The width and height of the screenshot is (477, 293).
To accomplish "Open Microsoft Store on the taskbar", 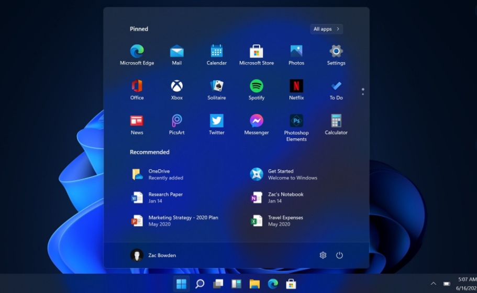I will 291,284.
